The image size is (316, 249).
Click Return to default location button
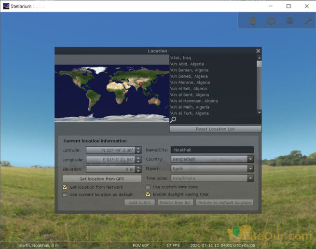(225, 203)
